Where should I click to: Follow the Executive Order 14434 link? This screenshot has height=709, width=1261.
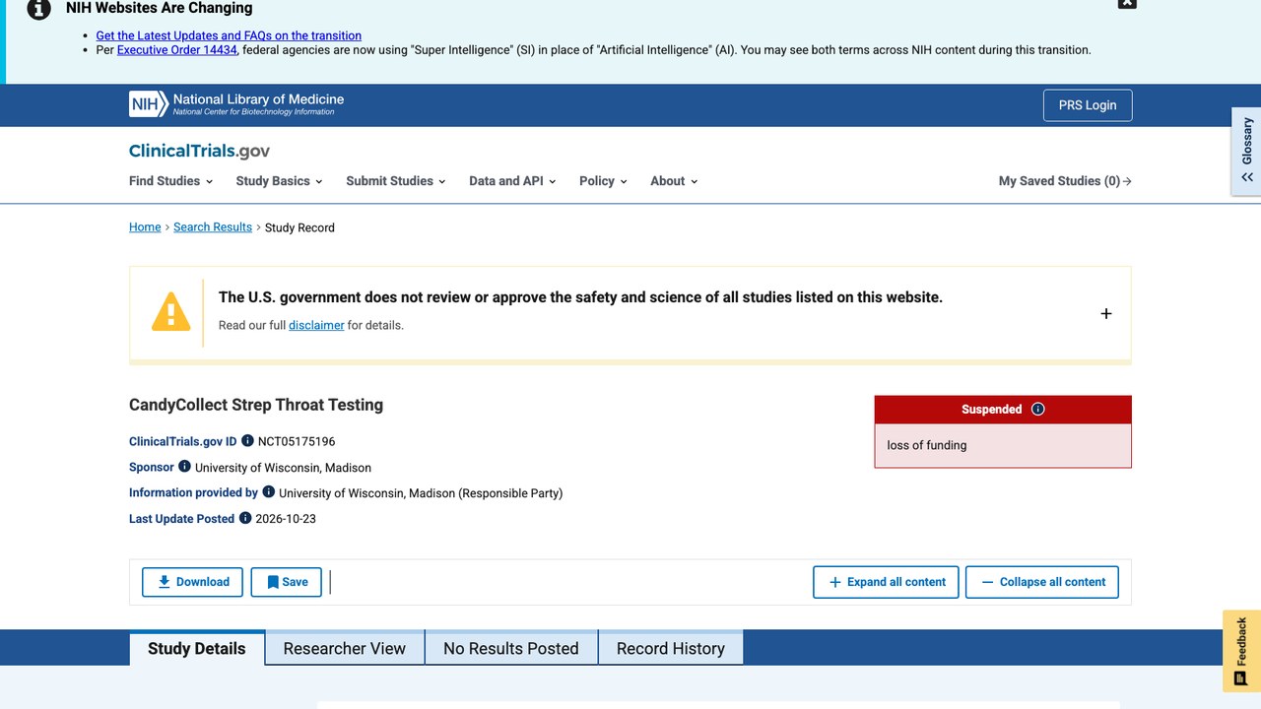(x=177, y=50)
